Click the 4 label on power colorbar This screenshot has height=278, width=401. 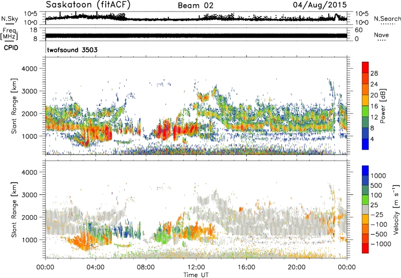372,140
